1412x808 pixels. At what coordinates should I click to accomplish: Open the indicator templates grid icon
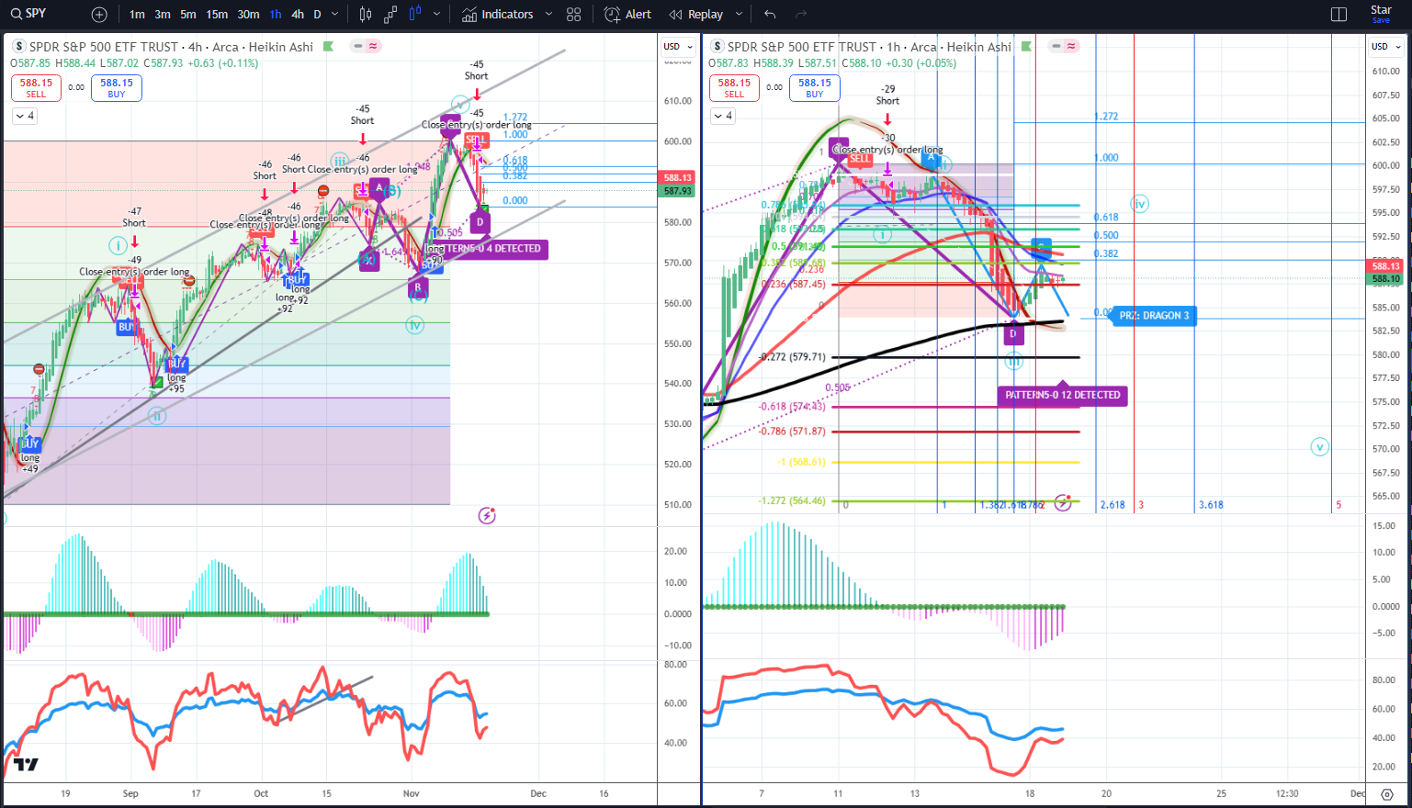pos(574,15)
